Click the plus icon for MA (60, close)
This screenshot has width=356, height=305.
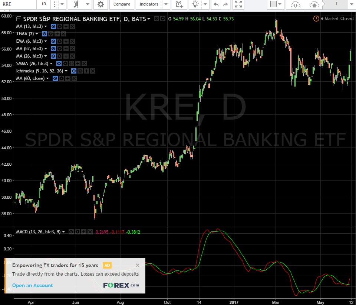(68, 78)
